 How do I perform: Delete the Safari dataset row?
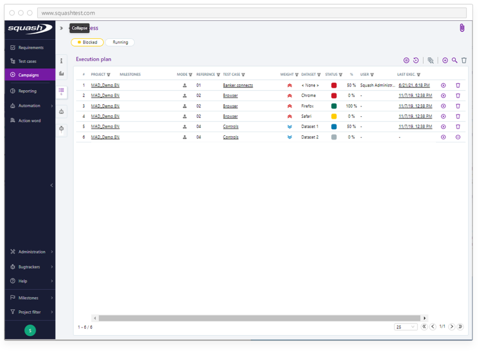click(458, 116)
